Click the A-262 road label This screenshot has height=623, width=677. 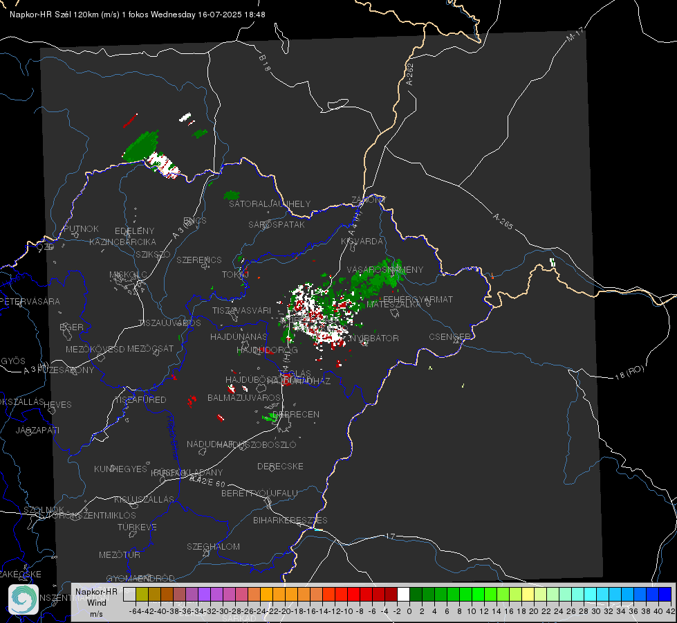[410, 74]
